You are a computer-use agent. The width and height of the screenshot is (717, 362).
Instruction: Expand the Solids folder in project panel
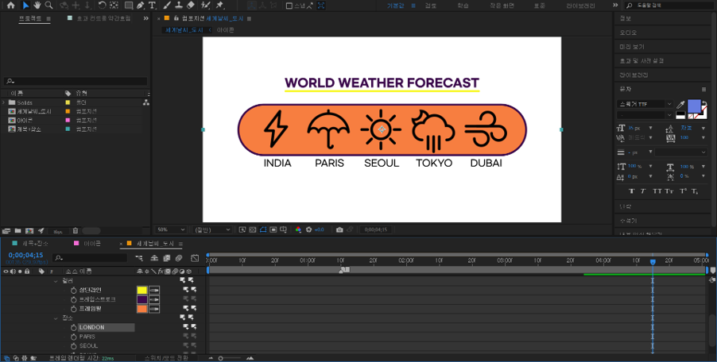coord(4,102)
